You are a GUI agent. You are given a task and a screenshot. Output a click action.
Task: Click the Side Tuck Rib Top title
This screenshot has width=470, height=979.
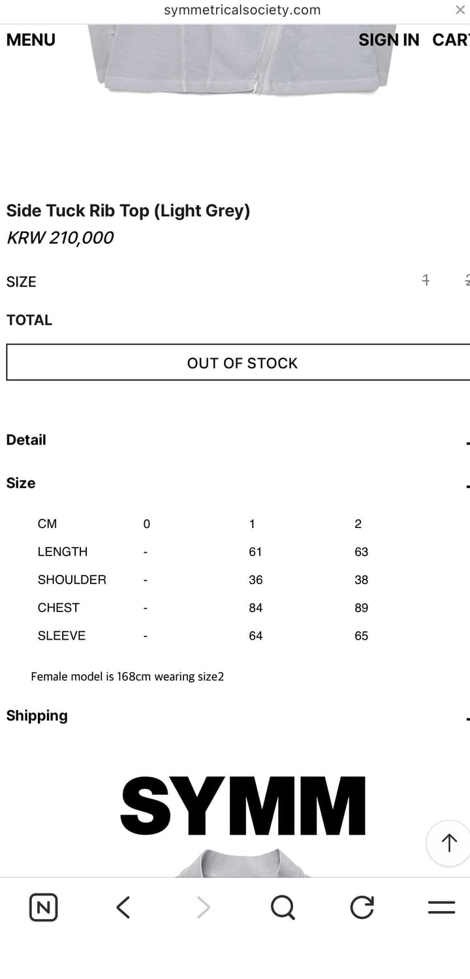click(x=128, y=210)
